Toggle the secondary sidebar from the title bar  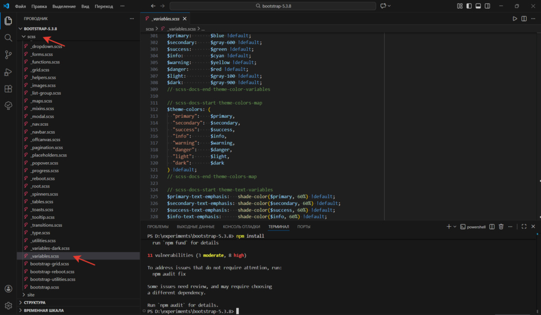(x=487, y=6)
